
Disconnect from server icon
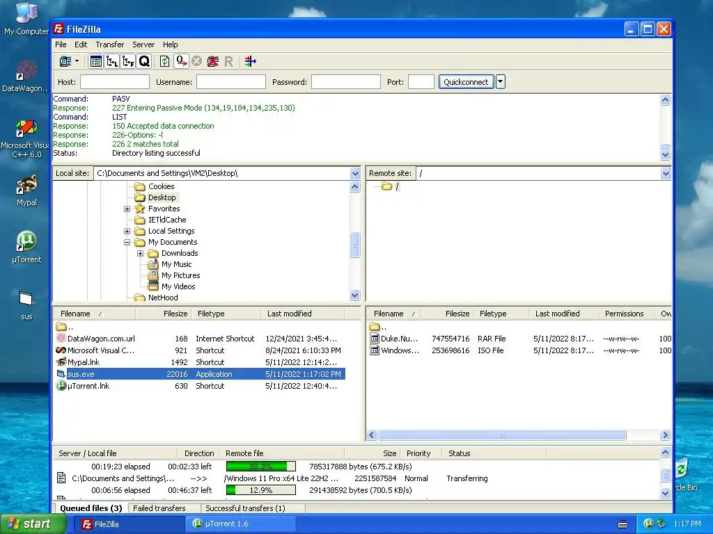tap(213, 61)
